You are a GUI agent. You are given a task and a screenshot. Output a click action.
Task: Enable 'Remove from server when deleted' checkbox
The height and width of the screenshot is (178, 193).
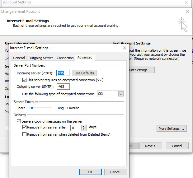(x=25, y=134)
